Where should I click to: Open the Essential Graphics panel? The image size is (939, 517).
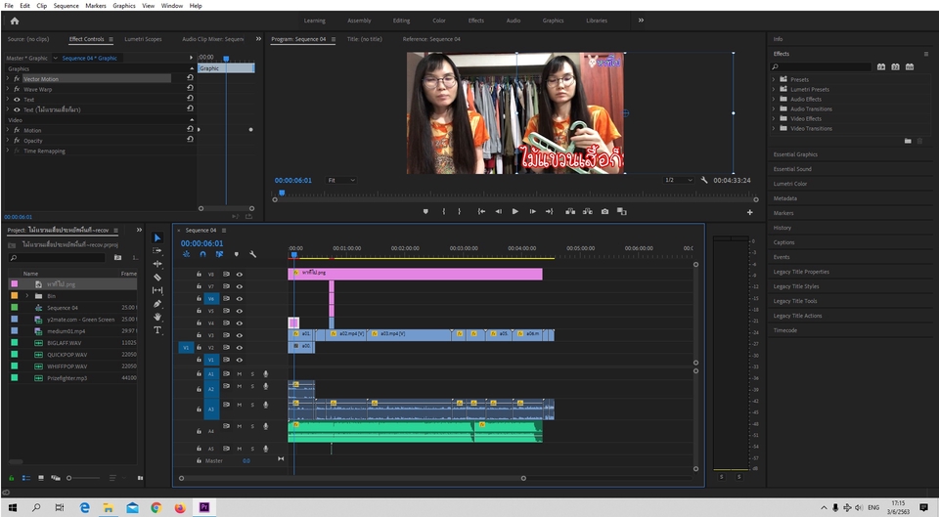tap(794, 154)
